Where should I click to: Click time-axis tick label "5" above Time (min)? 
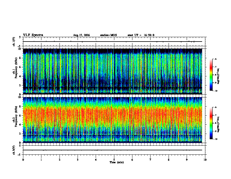[x=114, y=160]
